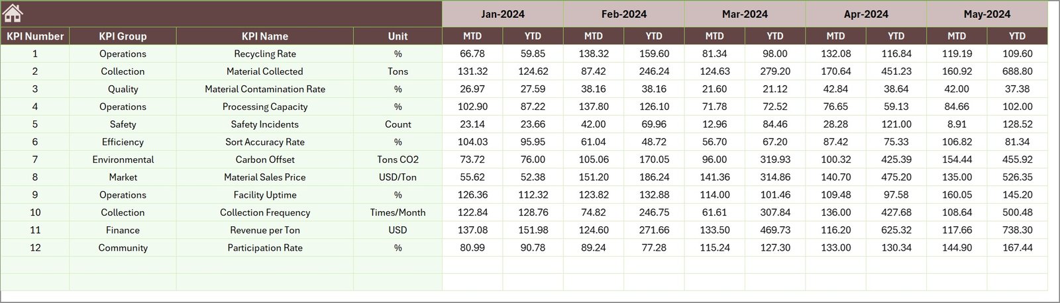This screenshot has width=1060, height=303.
Task: Select the Finance KPI group cell
Action: tap(123, 230)
